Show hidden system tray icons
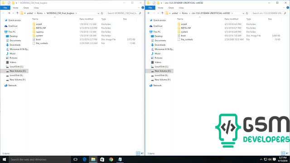This screenshot has height=163, width=290. pyautogui.click(x=261, y=159)
